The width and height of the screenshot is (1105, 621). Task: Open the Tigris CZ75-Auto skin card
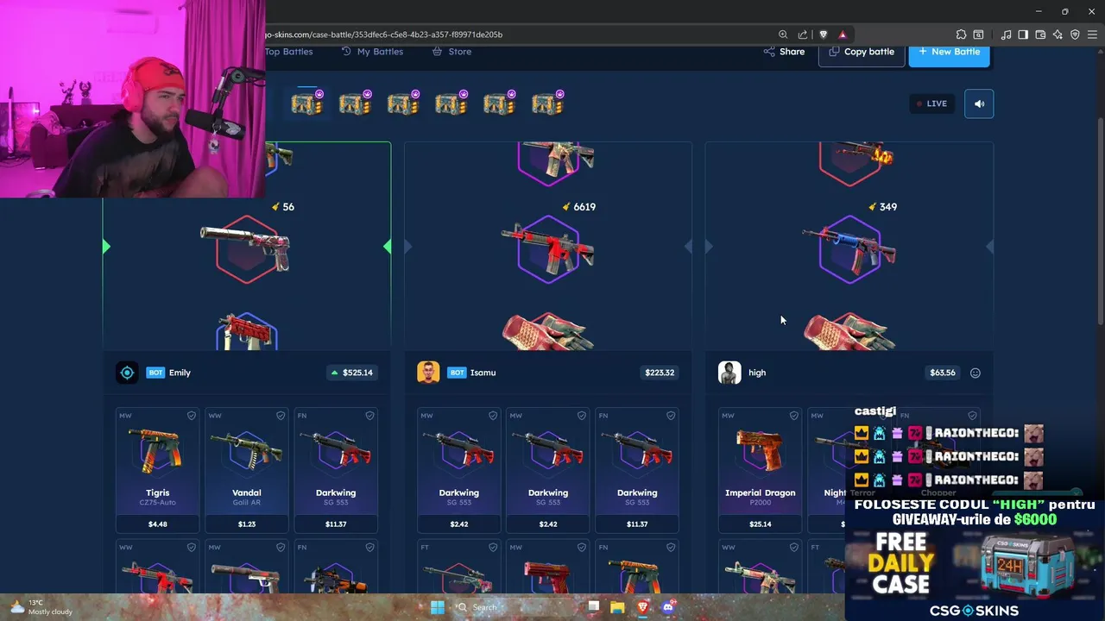[157, 470]
